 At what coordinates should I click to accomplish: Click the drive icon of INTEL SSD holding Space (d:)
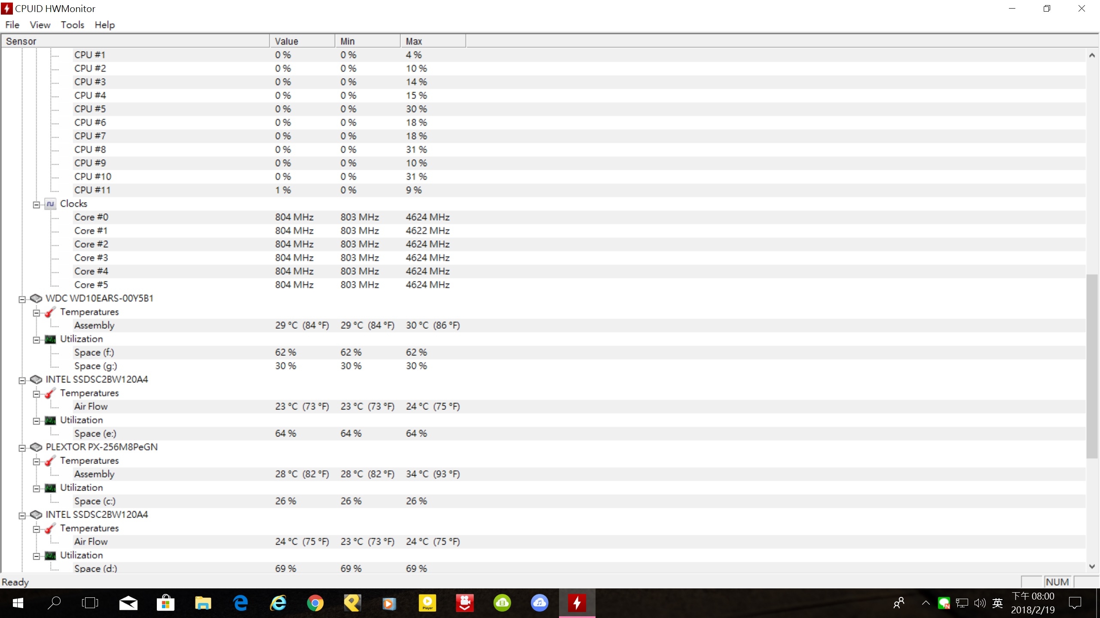36,515
